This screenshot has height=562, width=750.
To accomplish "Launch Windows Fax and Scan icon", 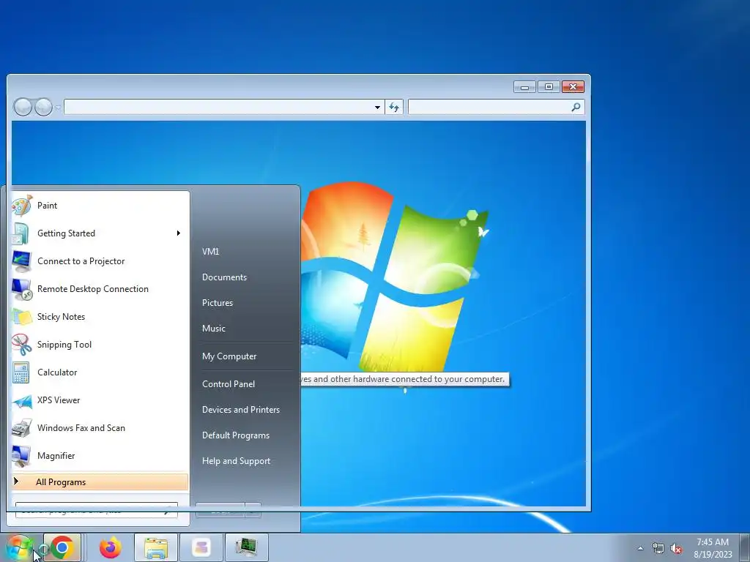I will (21, 428).
